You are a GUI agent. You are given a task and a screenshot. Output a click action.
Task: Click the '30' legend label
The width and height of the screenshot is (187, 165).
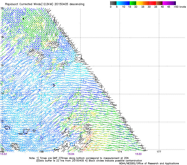coord(149,7)
